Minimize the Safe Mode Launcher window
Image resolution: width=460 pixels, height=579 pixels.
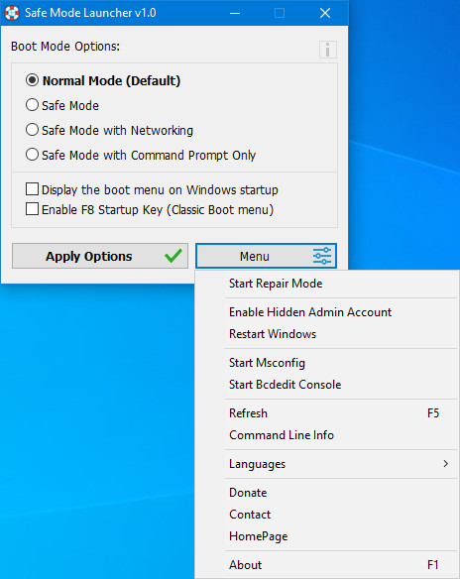coord(235,13)
